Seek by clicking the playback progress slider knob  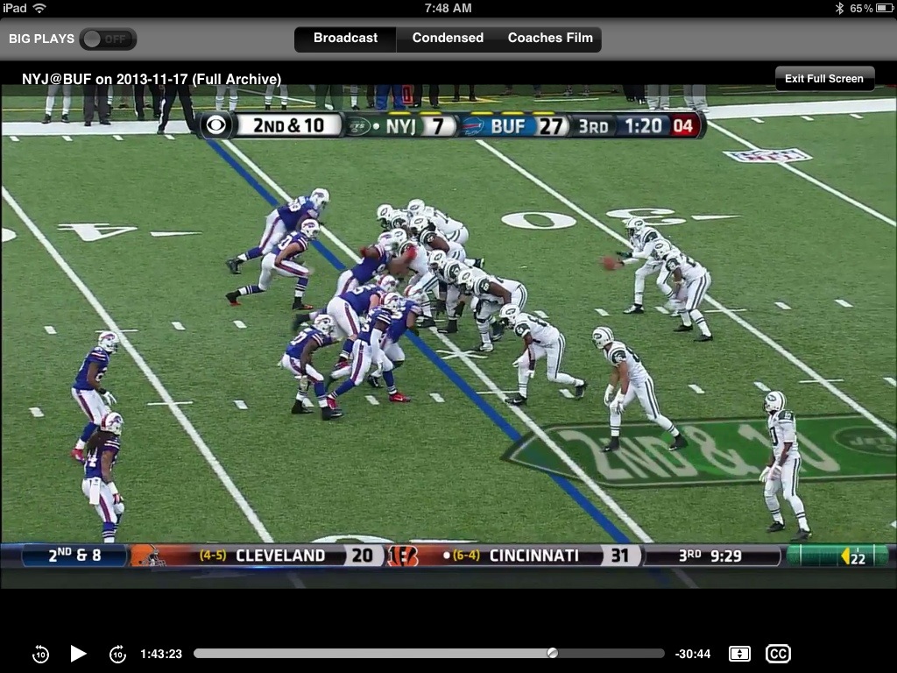coord(552,653)
